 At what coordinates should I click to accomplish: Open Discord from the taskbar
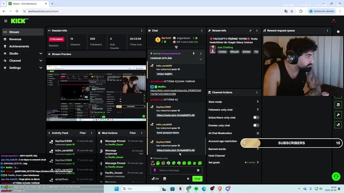pyautogui.click(x=228, y=189)
